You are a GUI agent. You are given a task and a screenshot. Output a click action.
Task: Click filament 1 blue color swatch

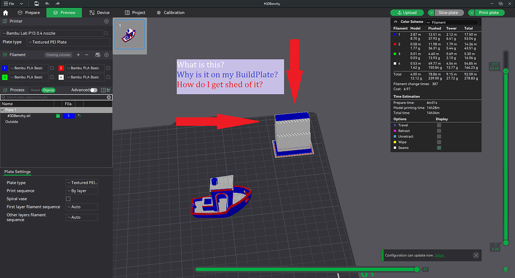[4, 68]
